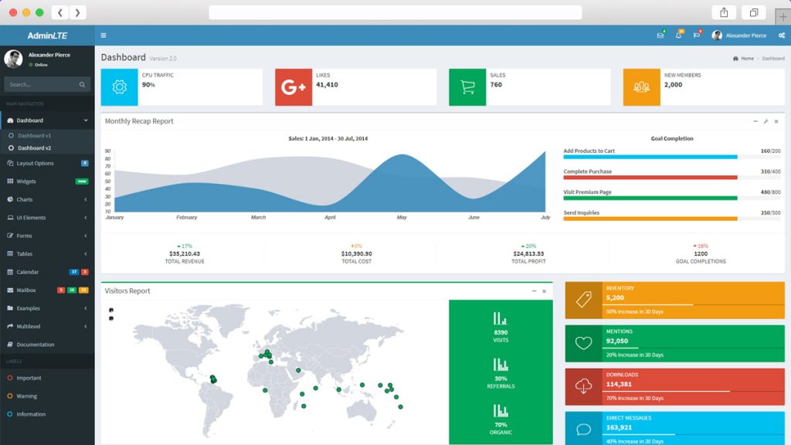This screenshot has width=791, height=445.
Task: Click the Organic bar chart icon
Action: click(501, 410)
